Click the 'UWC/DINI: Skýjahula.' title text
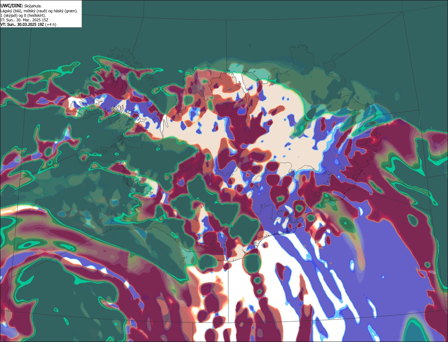The image size is (448, 342). coord(21,6)
